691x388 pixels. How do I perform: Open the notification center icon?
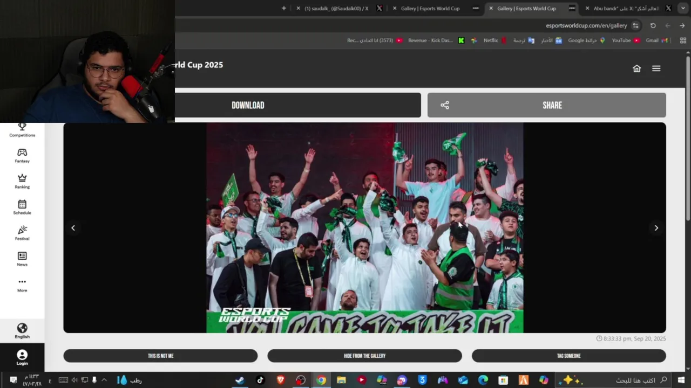pyautogui.click(x=13, y=380)
